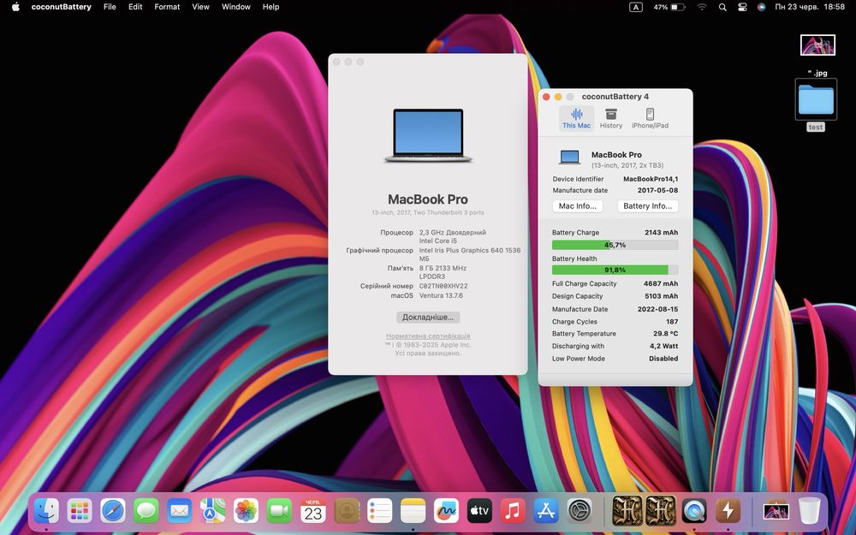
Task: Click the date and time clock
Action: pos(810,7)
